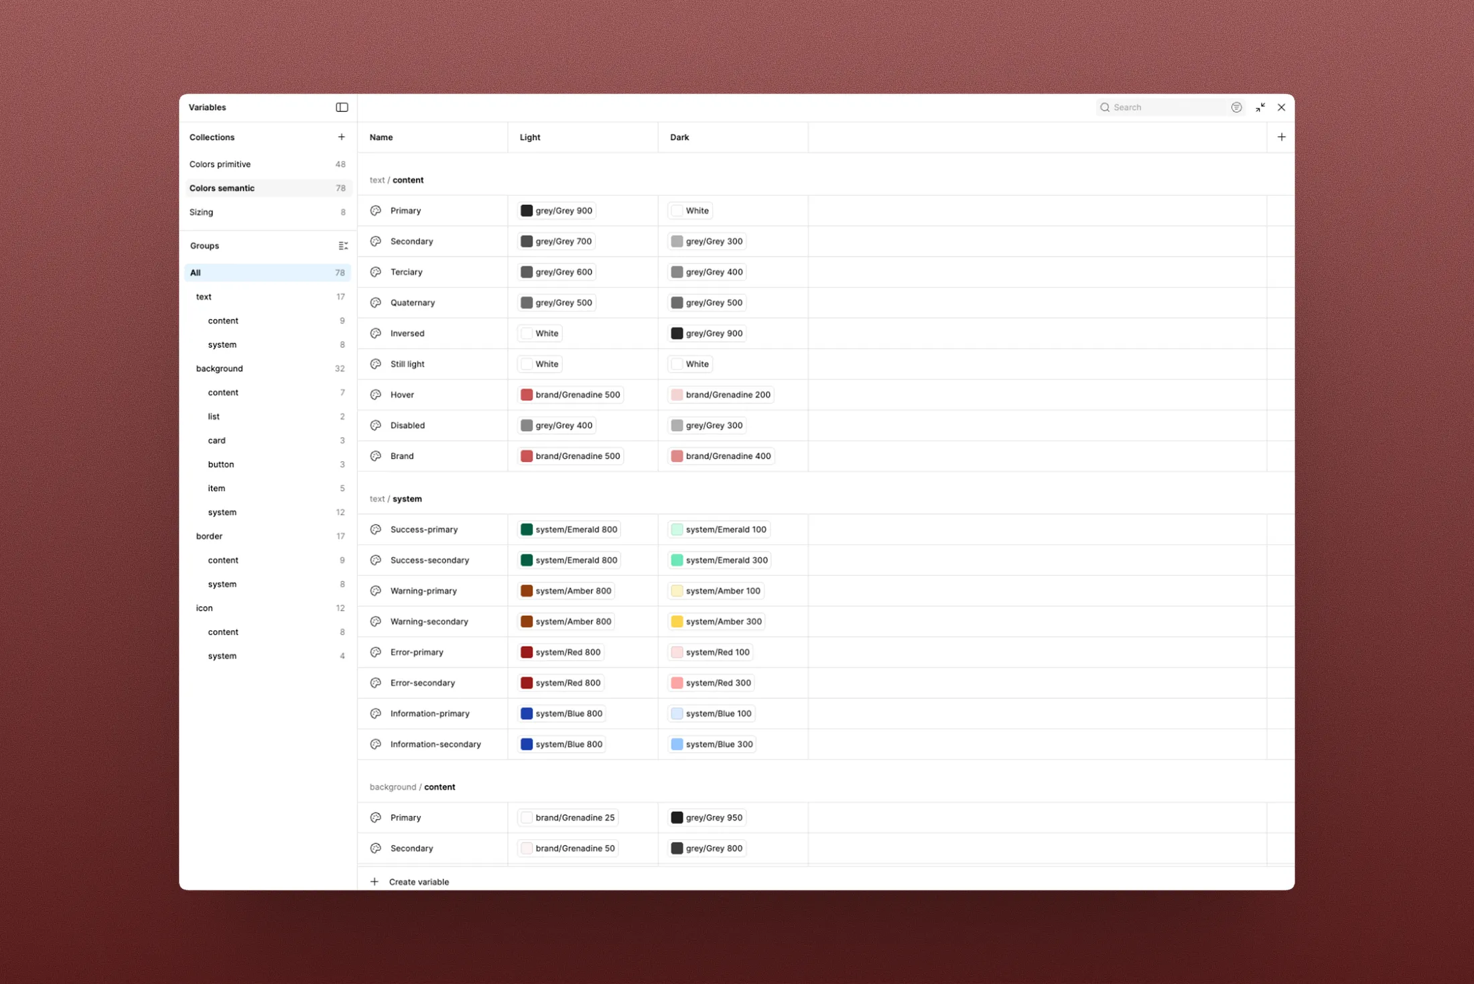
Task: Select the text group
Action: (x=268, y=297)
